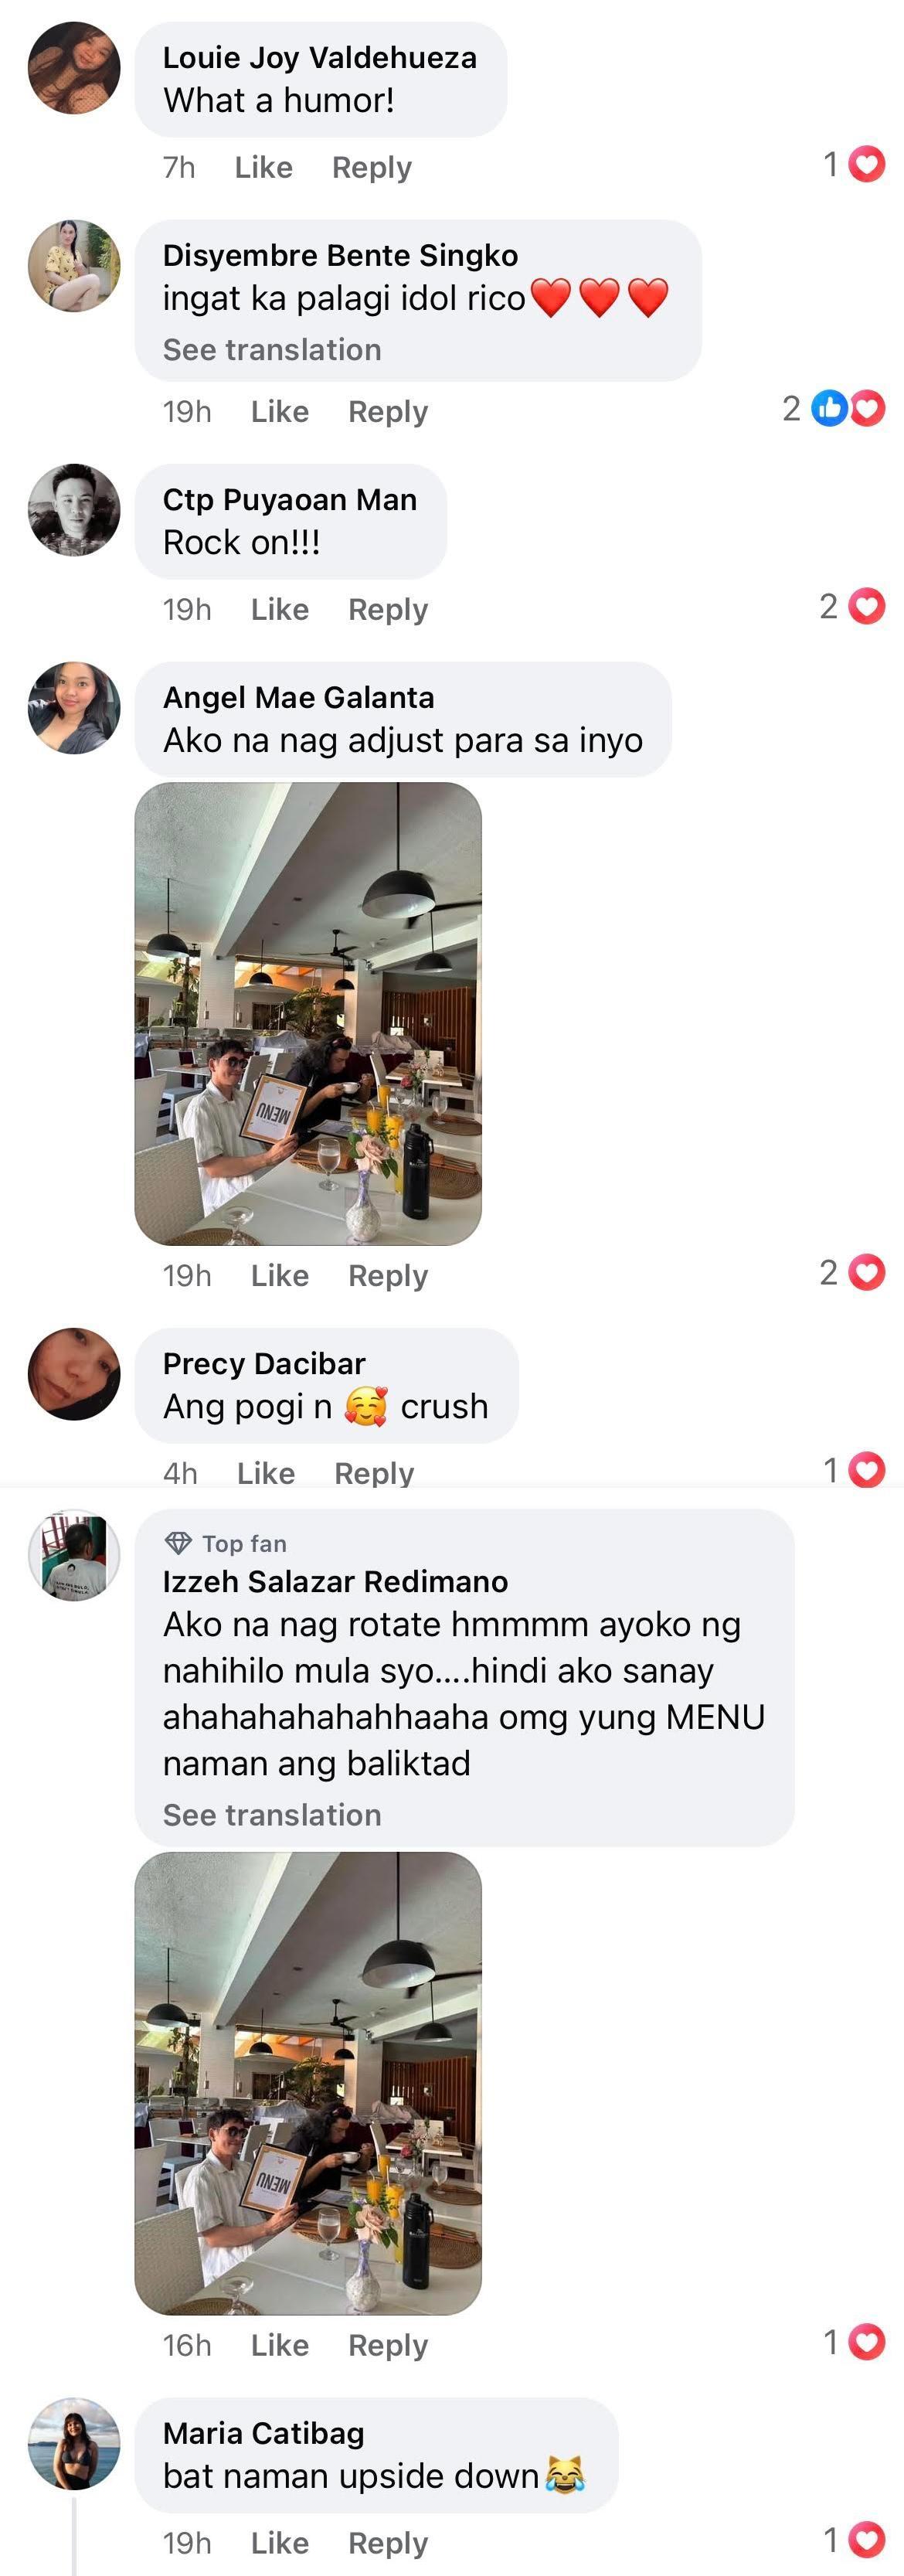
Task: Reply to Precy Dacibar's comment
Action: pos(374,1473)
